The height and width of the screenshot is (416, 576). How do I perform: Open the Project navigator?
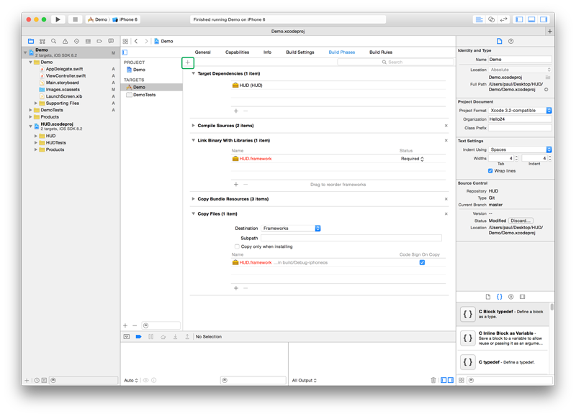[31, 41]
